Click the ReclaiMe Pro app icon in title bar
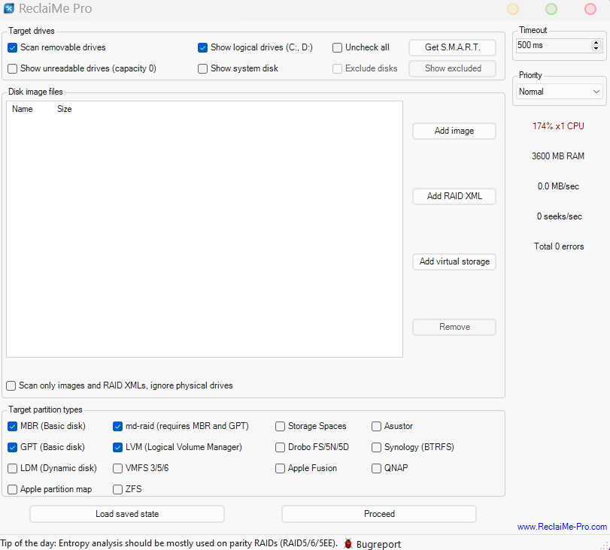Screen dimensions: 610x550 (8, 8)
